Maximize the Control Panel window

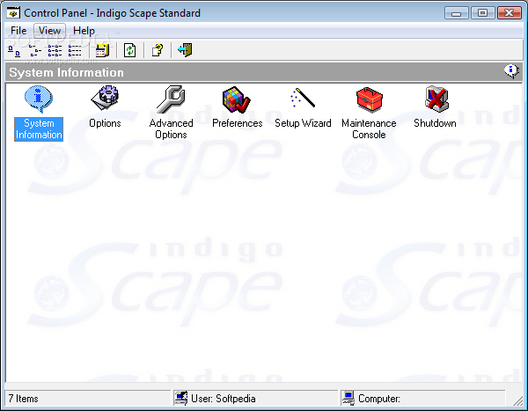482,13
